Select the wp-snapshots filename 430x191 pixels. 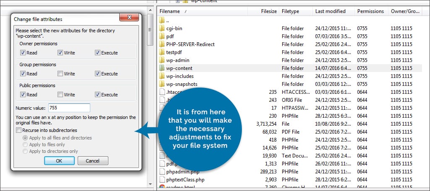(x=182, y=84)
